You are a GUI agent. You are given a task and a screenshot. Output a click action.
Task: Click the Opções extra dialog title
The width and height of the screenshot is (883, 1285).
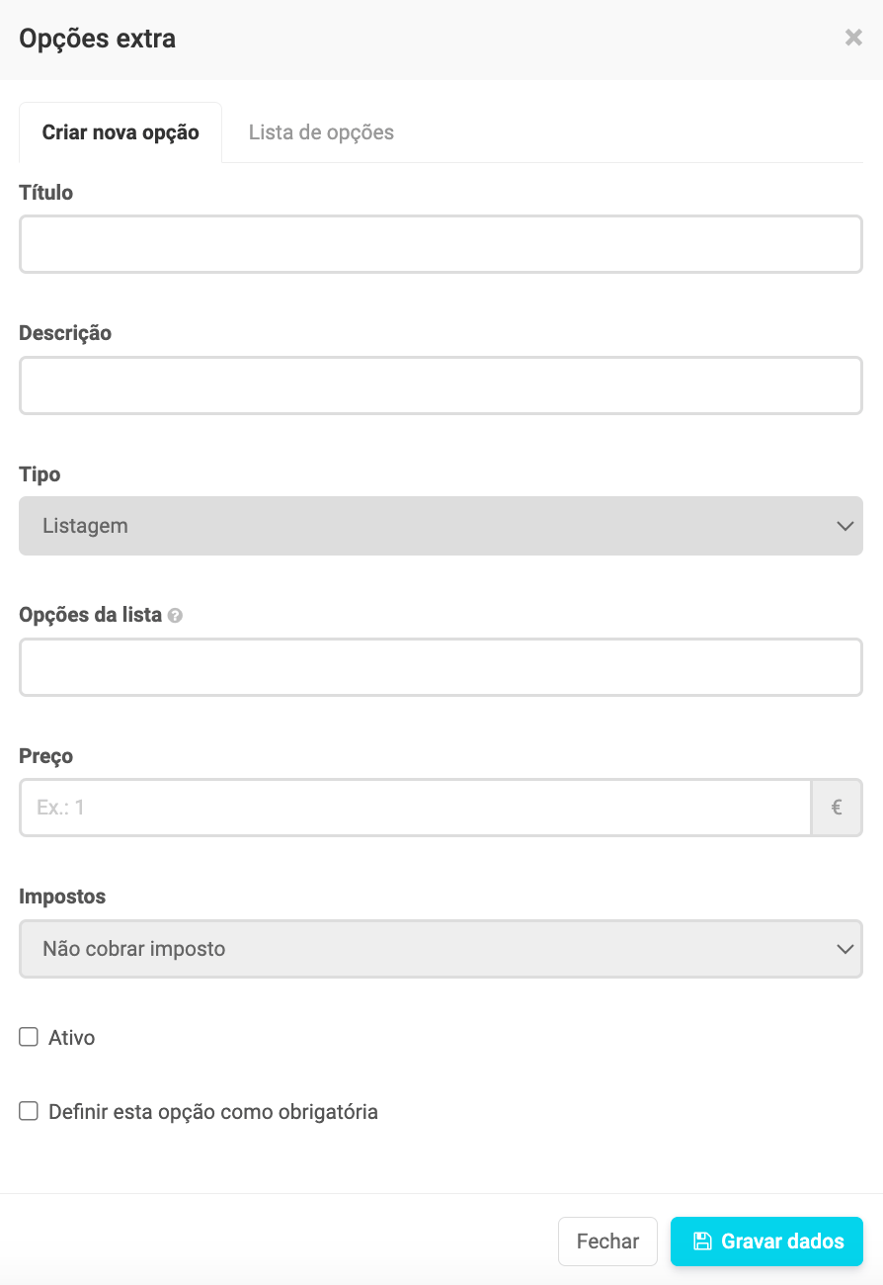point(98,40)
